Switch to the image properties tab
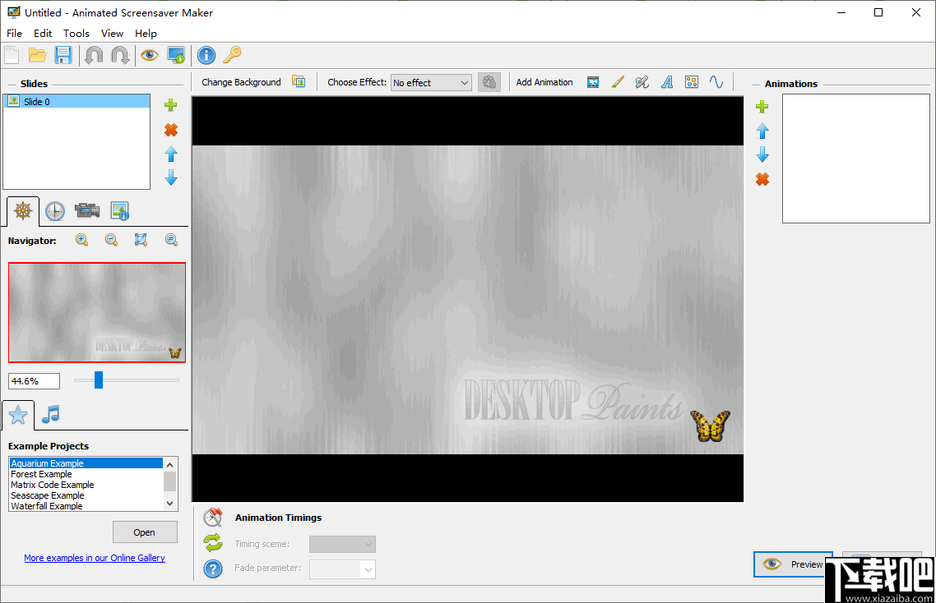936x603 pixels. point(120,211)
